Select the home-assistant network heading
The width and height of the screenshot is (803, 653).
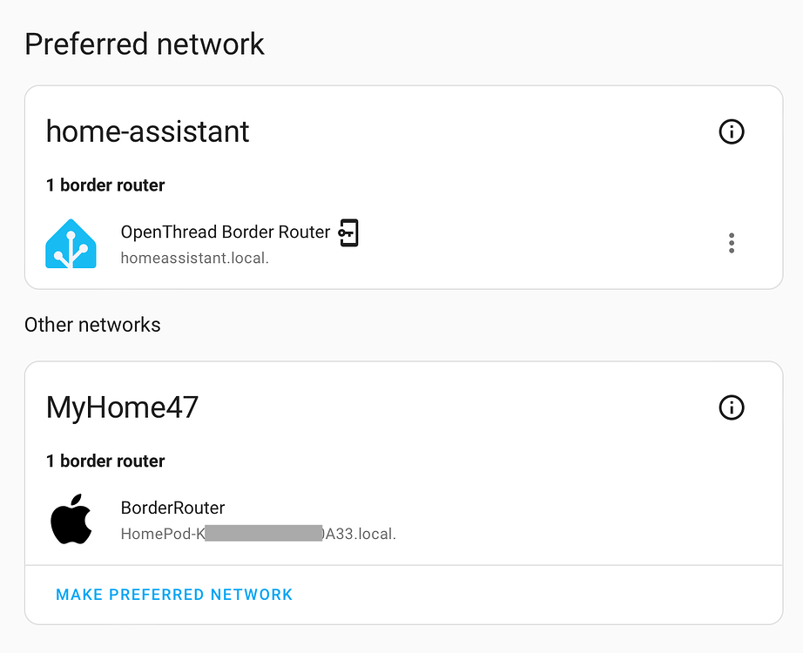(x=147, y=132)
